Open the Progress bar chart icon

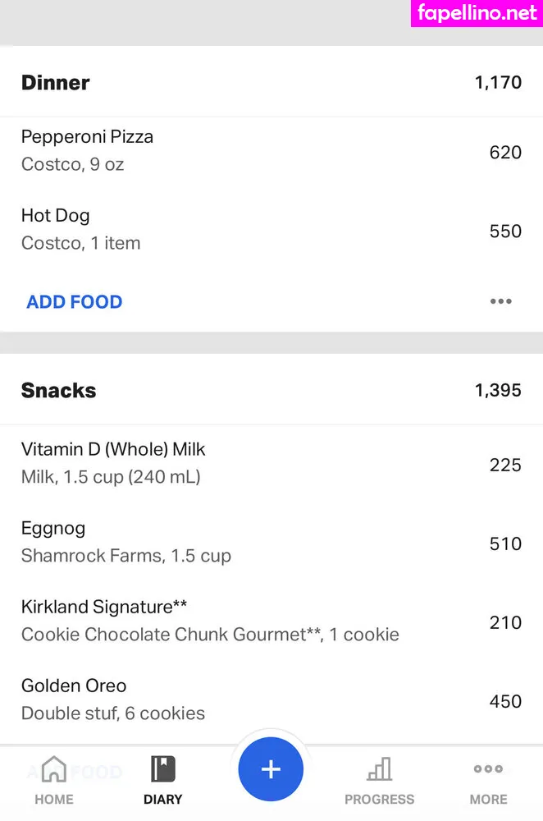coord(379,769)
